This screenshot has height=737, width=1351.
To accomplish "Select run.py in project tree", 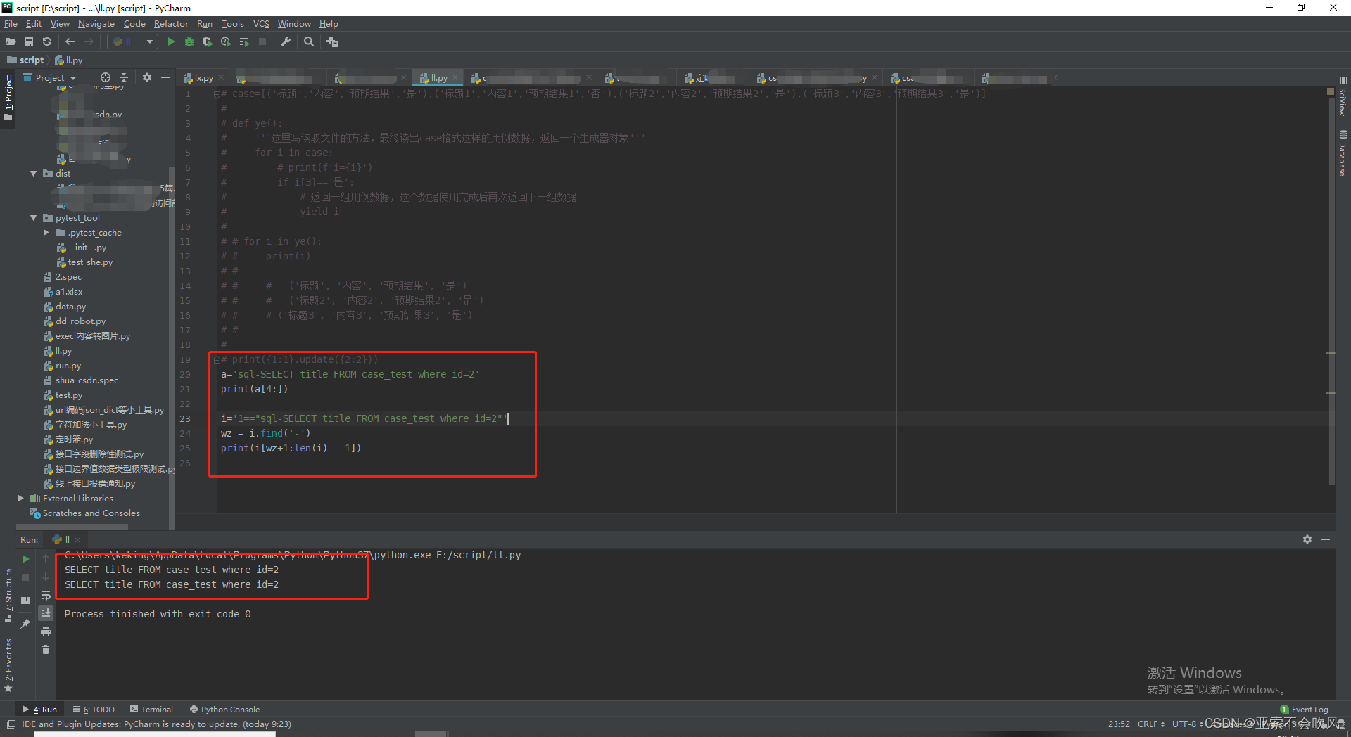I will point(68,366).
